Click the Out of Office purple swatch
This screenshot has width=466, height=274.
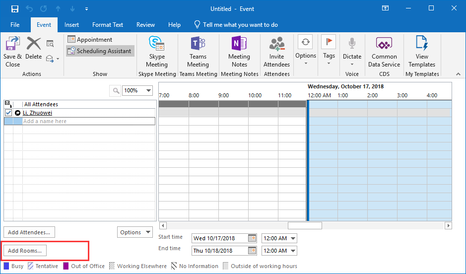pyautogui.click(x=66, y=266)
